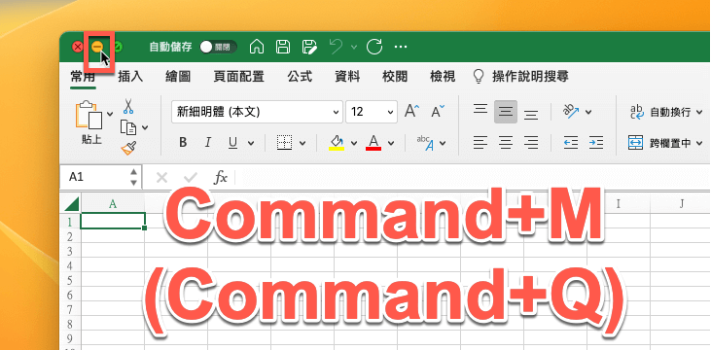Align text to middle vertically
The height and width of the screenshot is (350, 711).
coord(506,112)
